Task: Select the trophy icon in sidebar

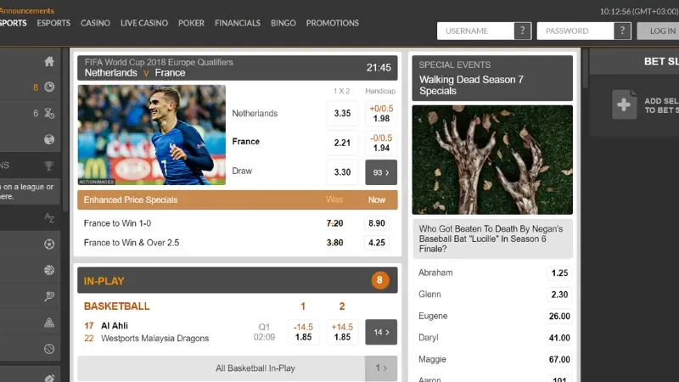Action: [x=49, y=166]
